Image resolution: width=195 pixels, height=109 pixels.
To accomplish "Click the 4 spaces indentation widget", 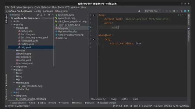I will (x=147, y=106).
